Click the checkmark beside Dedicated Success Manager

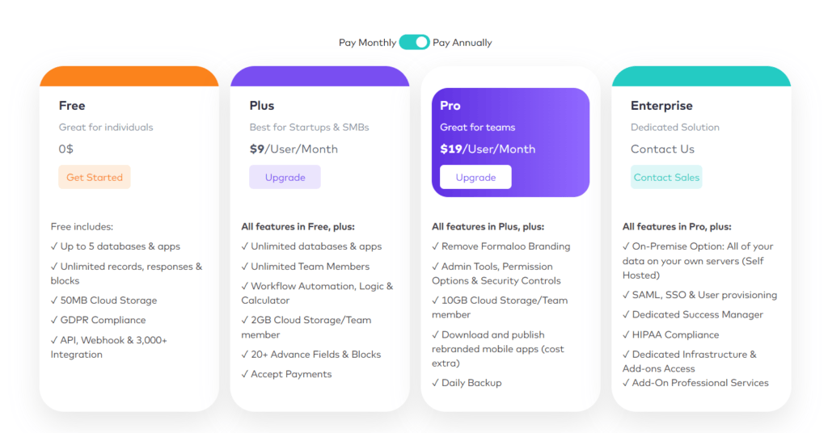pos(627,315)
